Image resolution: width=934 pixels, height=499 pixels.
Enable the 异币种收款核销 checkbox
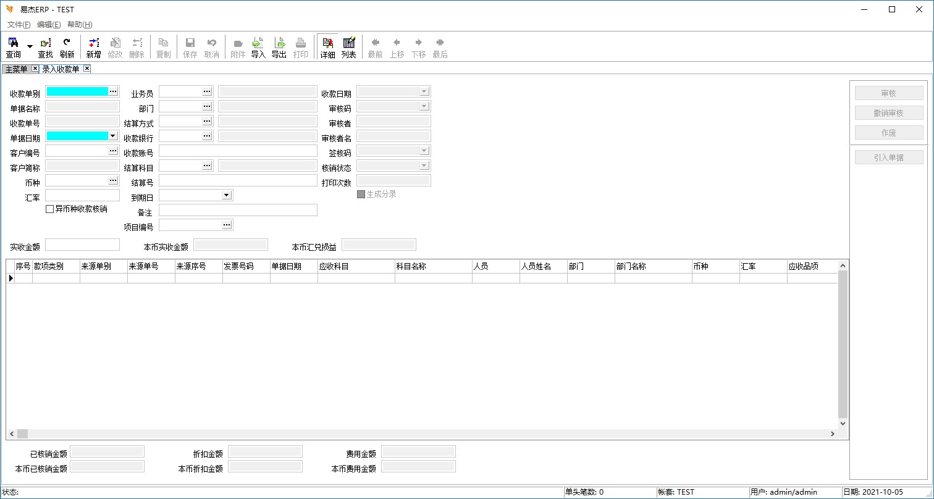coord(50,209)
